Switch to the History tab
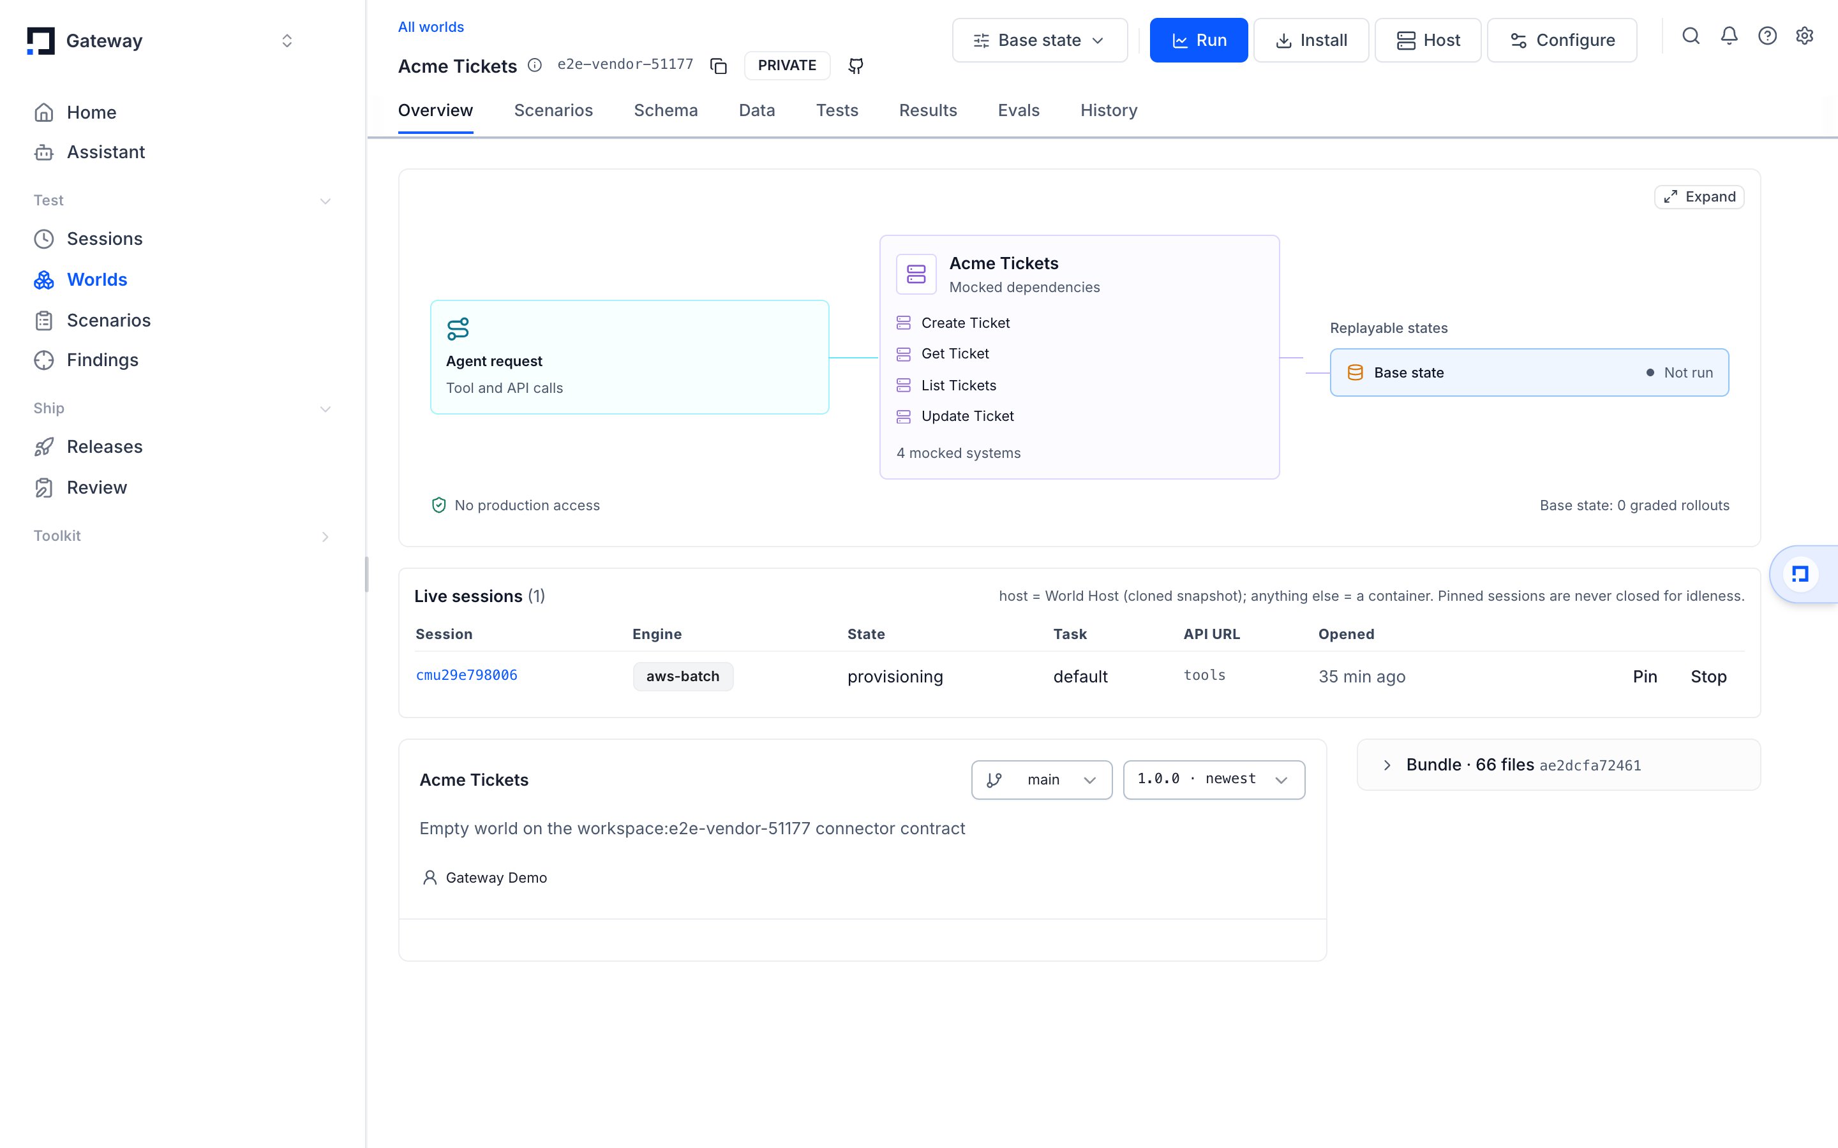Screen dimensions: 1838x1148 coord(1108,111)
